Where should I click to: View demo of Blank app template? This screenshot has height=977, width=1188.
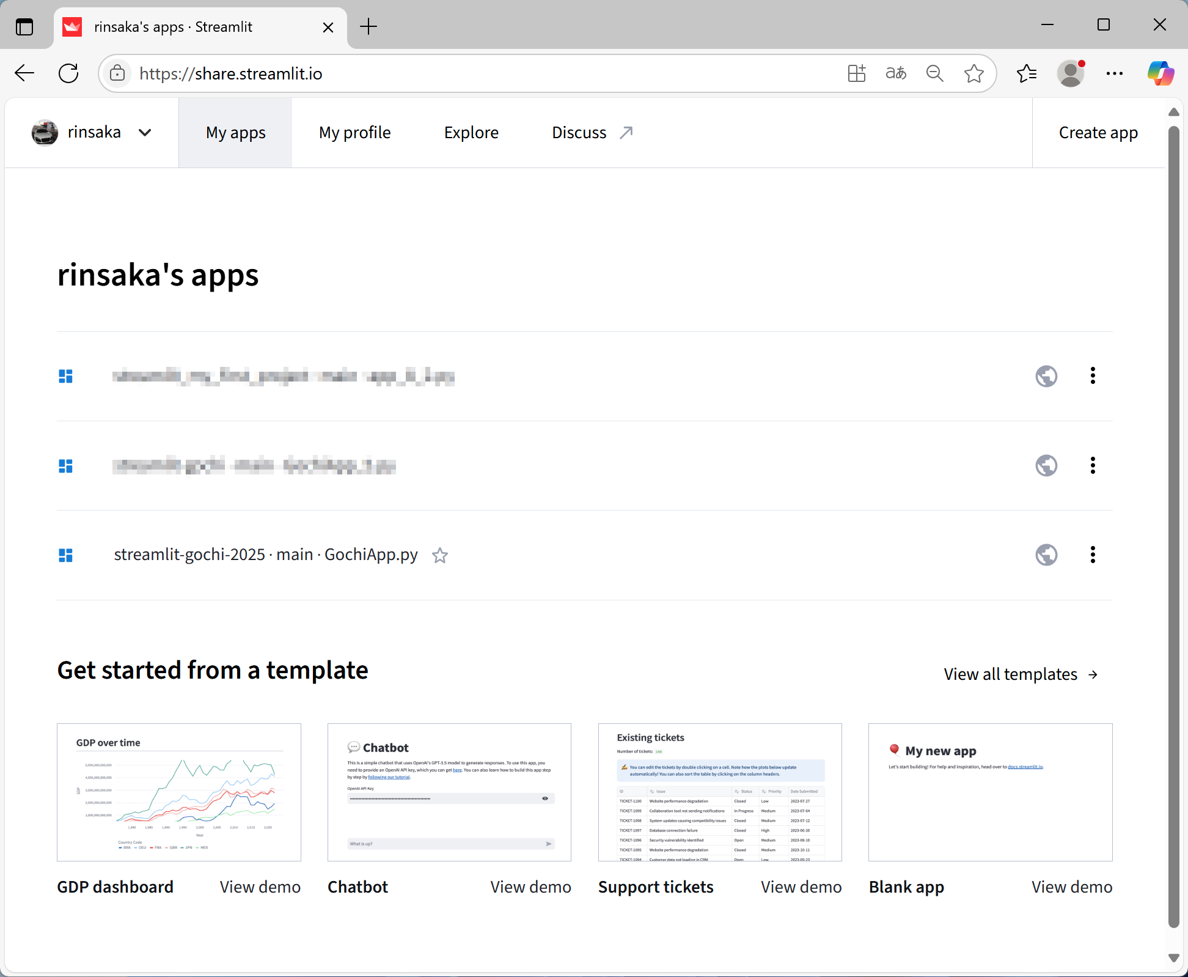pyautogui.click(x=1072, y=887)
